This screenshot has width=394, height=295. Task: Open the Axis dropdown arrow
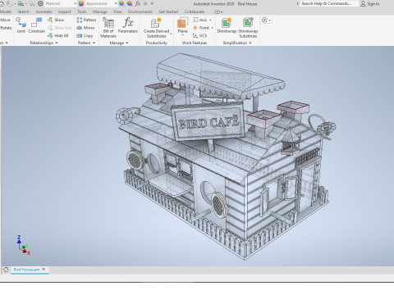click(x=210, y=20)
